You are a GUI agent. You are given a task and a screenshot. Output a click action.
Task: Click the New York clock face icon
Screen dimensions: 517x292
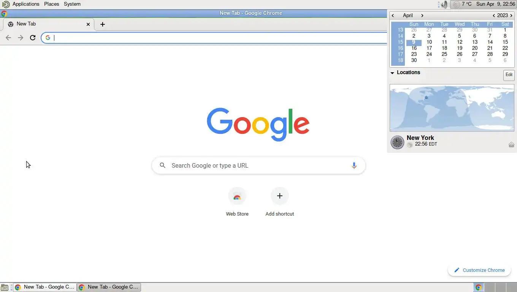(397, 142)
